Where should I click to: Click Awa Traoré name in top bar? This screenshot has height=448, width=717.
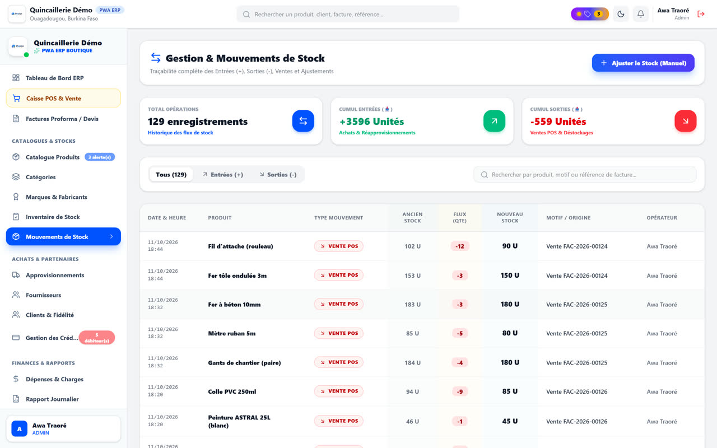coord(673,11)
